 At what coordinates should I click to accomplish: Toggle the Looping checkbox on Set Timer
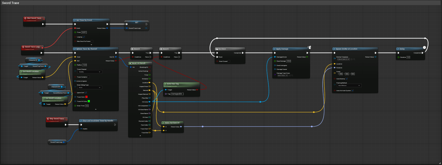pos(84,37)
